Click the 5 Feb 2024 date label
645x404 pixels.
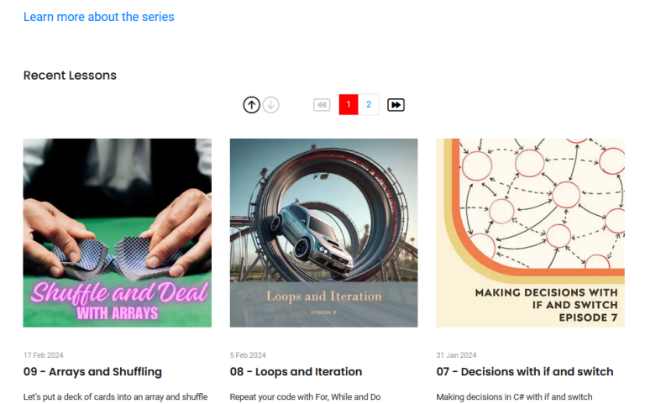pos(248,355)
